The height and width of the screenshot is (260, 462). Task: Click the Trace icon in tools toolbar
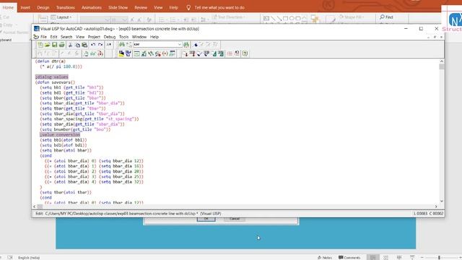tap(151, 53)
